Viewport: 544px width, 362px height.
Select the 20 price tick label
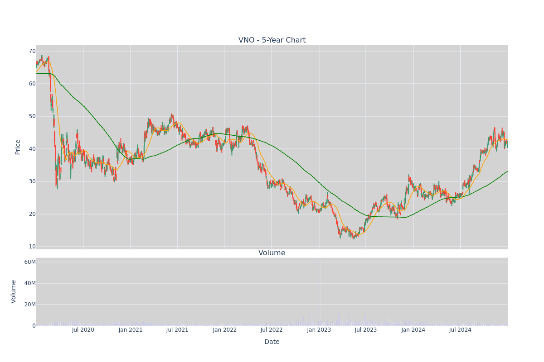pos(33,214)
